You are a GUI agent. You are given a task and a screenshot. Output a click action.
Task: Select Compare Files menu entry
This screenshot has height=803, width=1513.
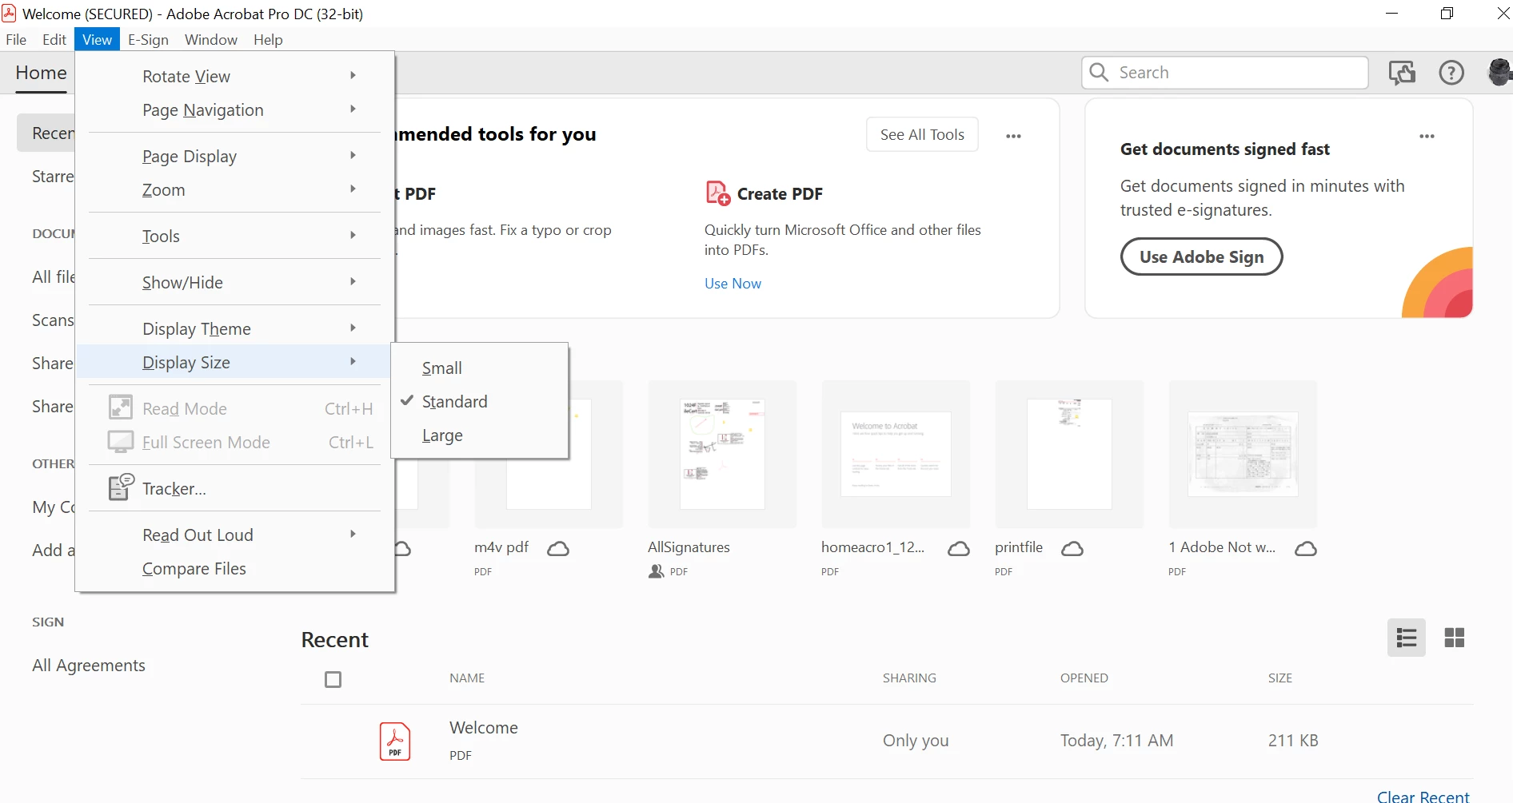coord(235,568)
